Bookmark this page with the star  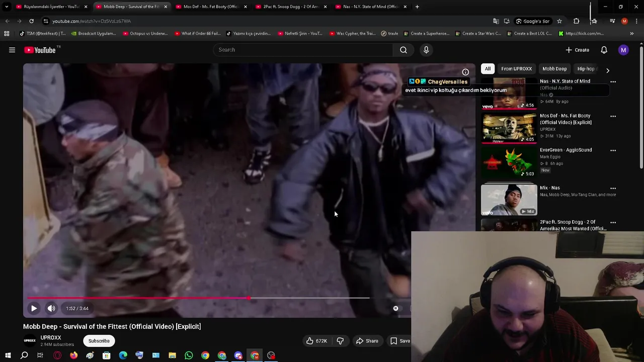(x=559, y=21)
